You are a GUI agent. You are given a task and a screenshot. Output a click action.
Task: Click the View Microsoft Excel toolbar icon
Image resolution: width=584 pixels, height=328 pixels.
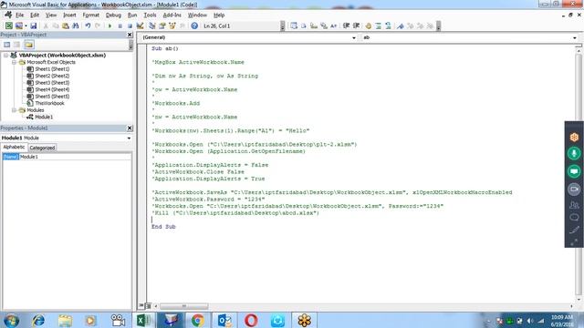pyautogui.click(x=8, y=26)
